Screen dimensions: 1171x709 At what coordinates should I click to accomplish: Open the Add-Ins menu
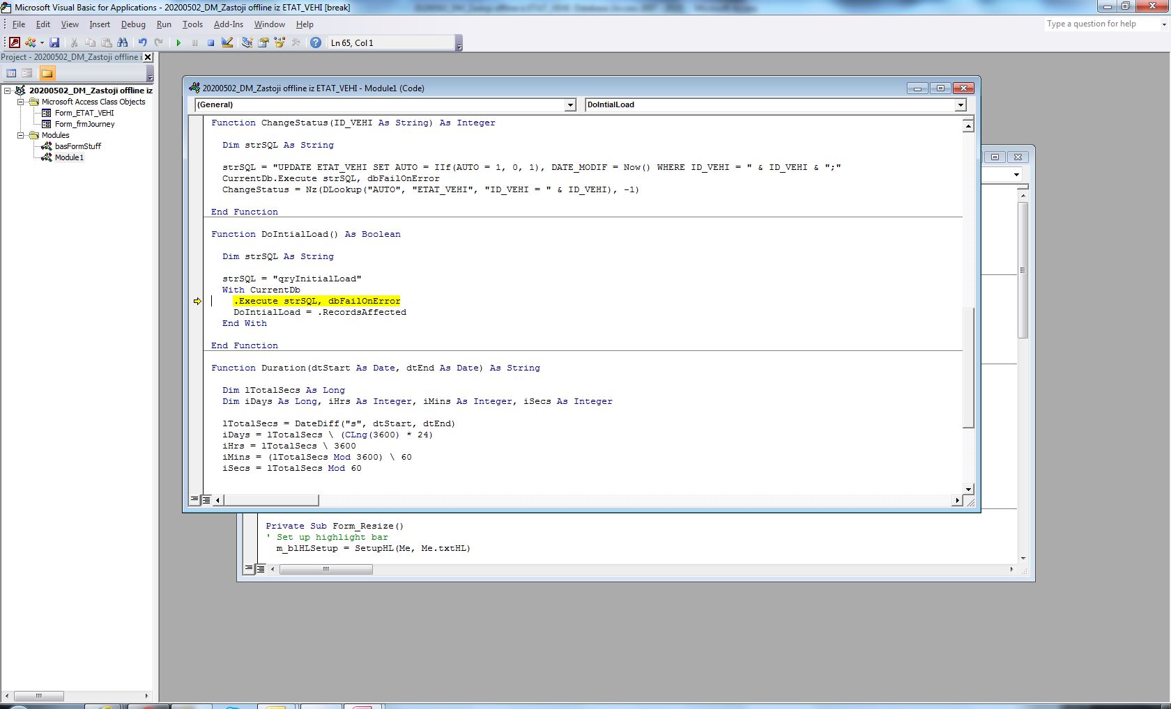pyautogui.click(x=229, y=24)
